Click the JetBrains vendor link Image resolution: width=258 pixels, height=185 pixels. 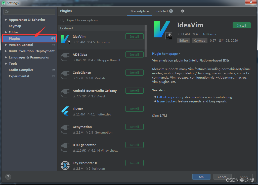(209, 34)
